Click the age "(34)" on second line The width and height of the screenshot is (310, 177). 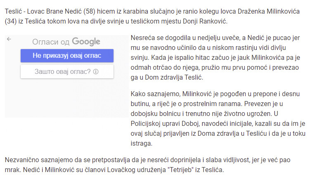11,21
